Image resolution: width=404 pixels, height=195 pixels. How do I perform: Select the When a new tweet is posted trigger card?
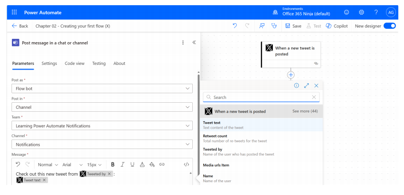pyautogui.click(x=291, y=54)
